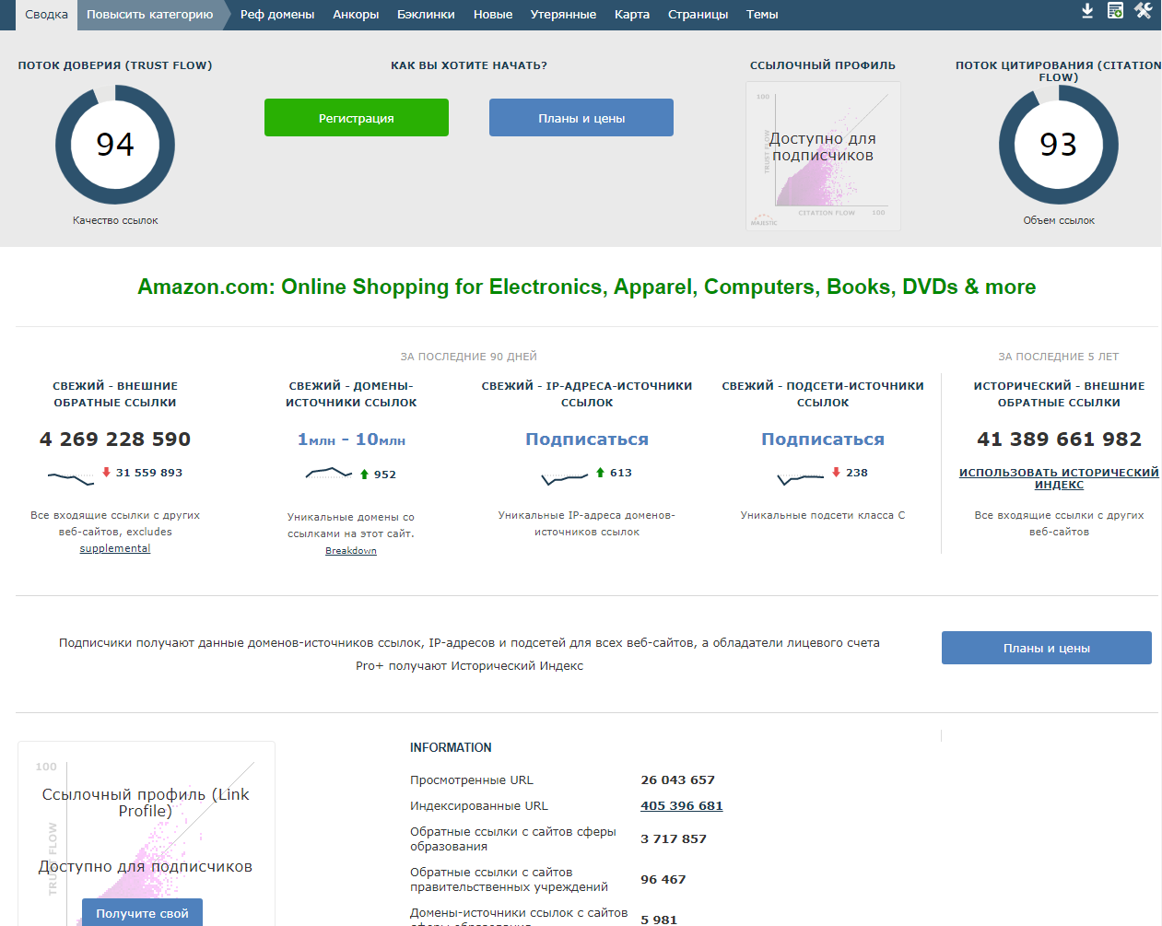Click the Trust Flow 94 gauge
The width and height of the screenshot is (1162, 926).
[x=115, y=145]
